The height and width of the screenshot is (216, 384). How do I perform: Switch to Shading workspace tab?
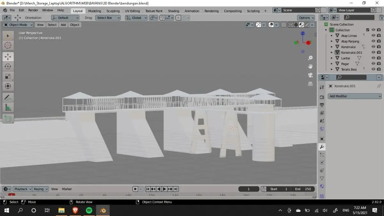173,11
